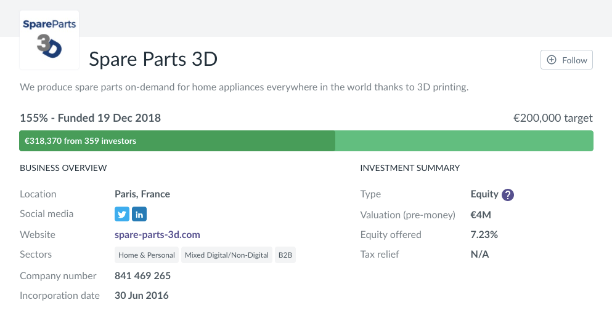Viewport: 612px width, 313px height.
Task: Click the Business Overview section heading
Action: pos(63,168)
